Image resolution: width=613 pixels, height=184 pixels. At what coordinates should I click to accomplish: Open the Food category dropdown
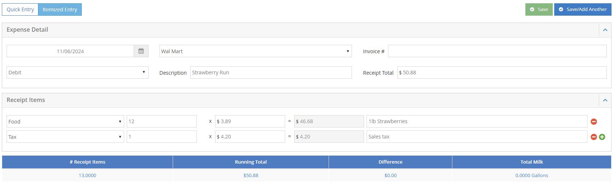tap(65, 122)
